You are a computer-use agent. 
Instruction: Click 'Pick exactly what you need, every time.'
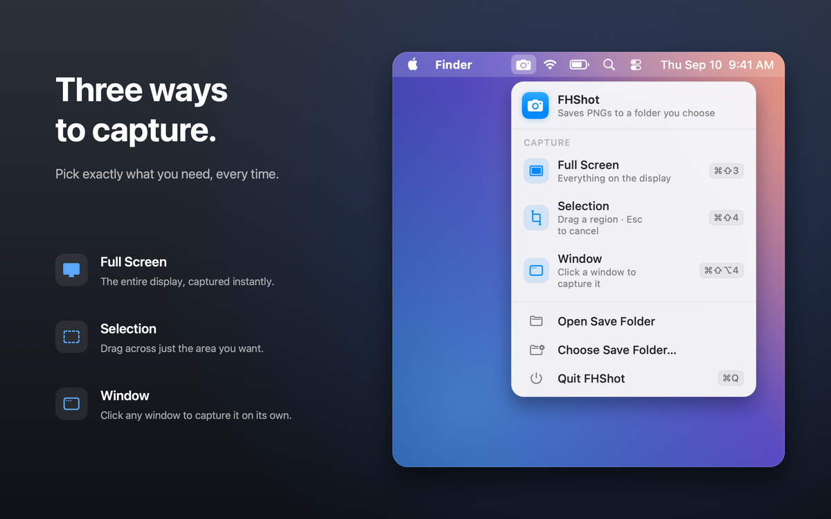coord(167,174)
